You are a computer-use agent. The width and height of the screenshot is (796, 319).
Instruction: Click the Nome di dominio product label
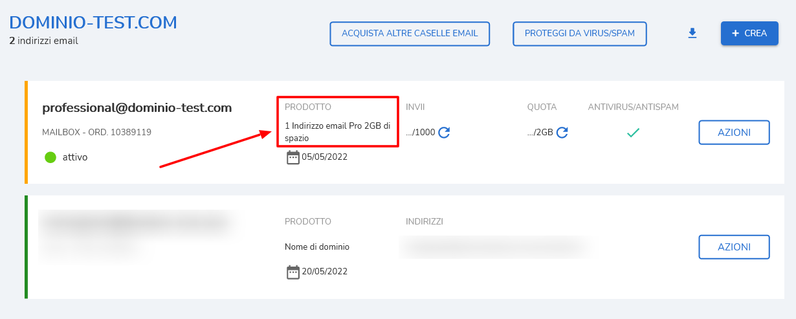click(x=317, y=247)
